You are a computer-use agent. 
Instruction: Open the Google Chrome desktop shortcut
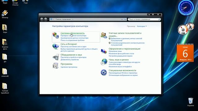pos(15,3)
